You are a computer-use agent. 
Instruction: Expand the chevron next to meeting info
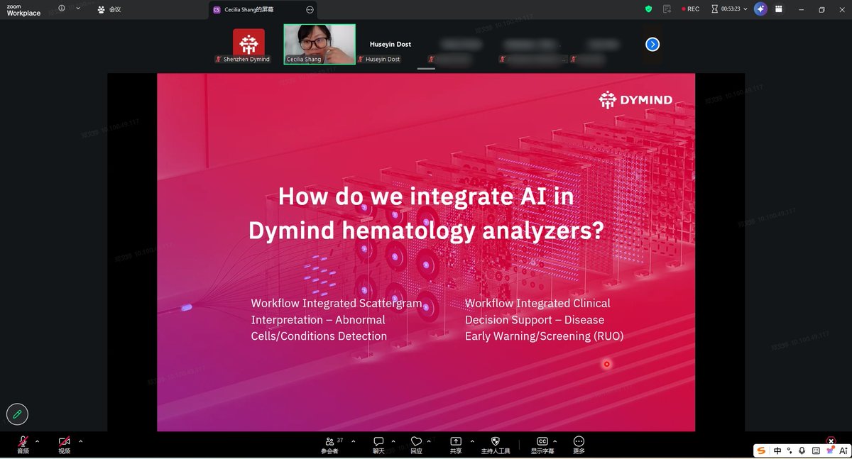[78, 9]
